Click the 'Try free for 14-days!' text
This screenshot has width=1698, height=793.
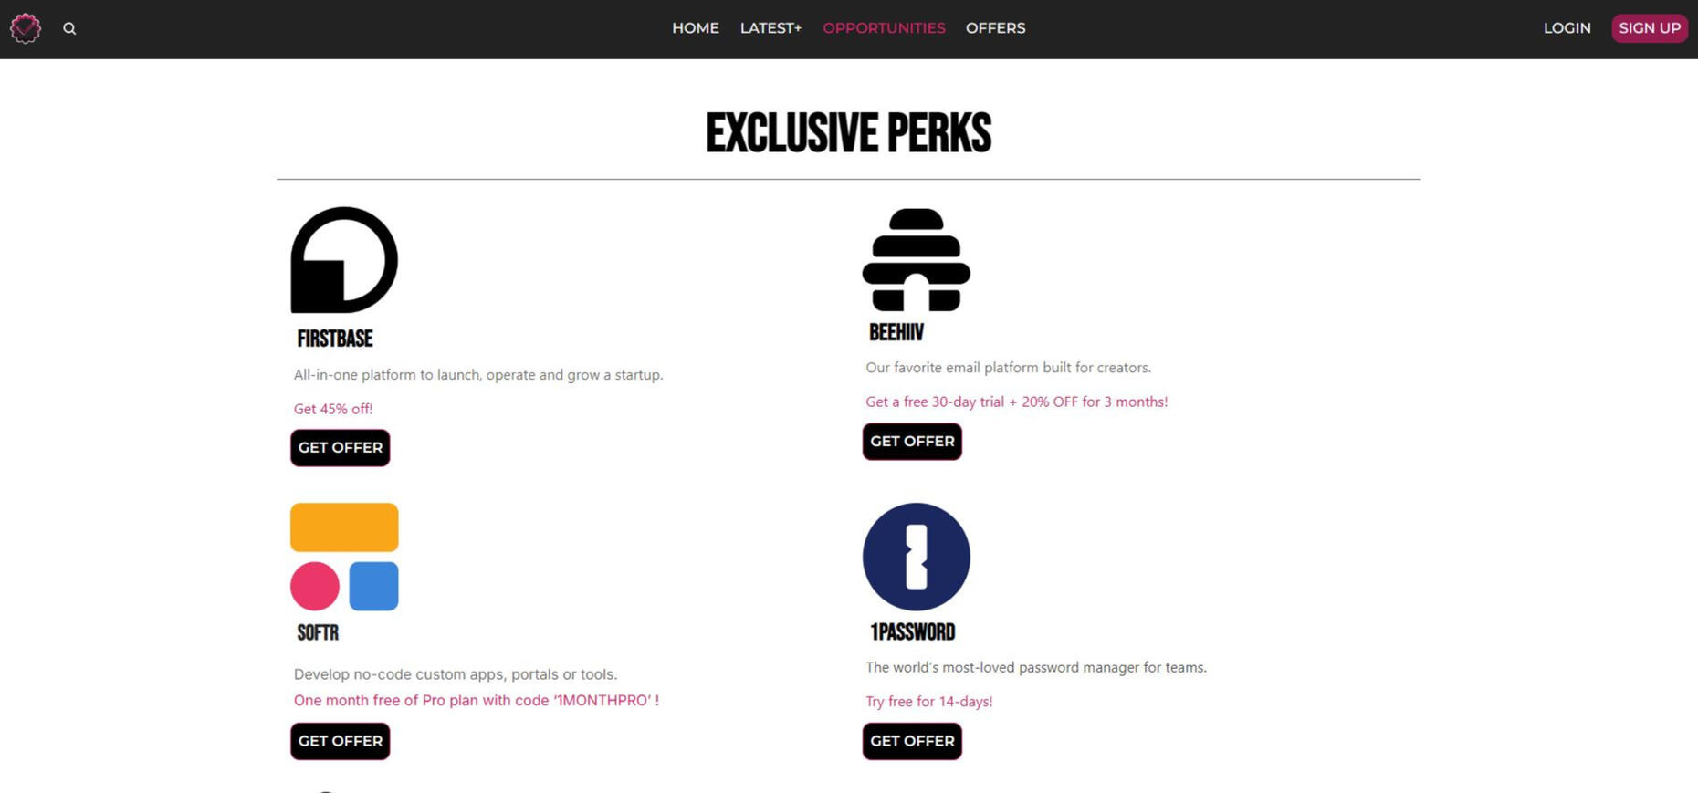point(928,701)
